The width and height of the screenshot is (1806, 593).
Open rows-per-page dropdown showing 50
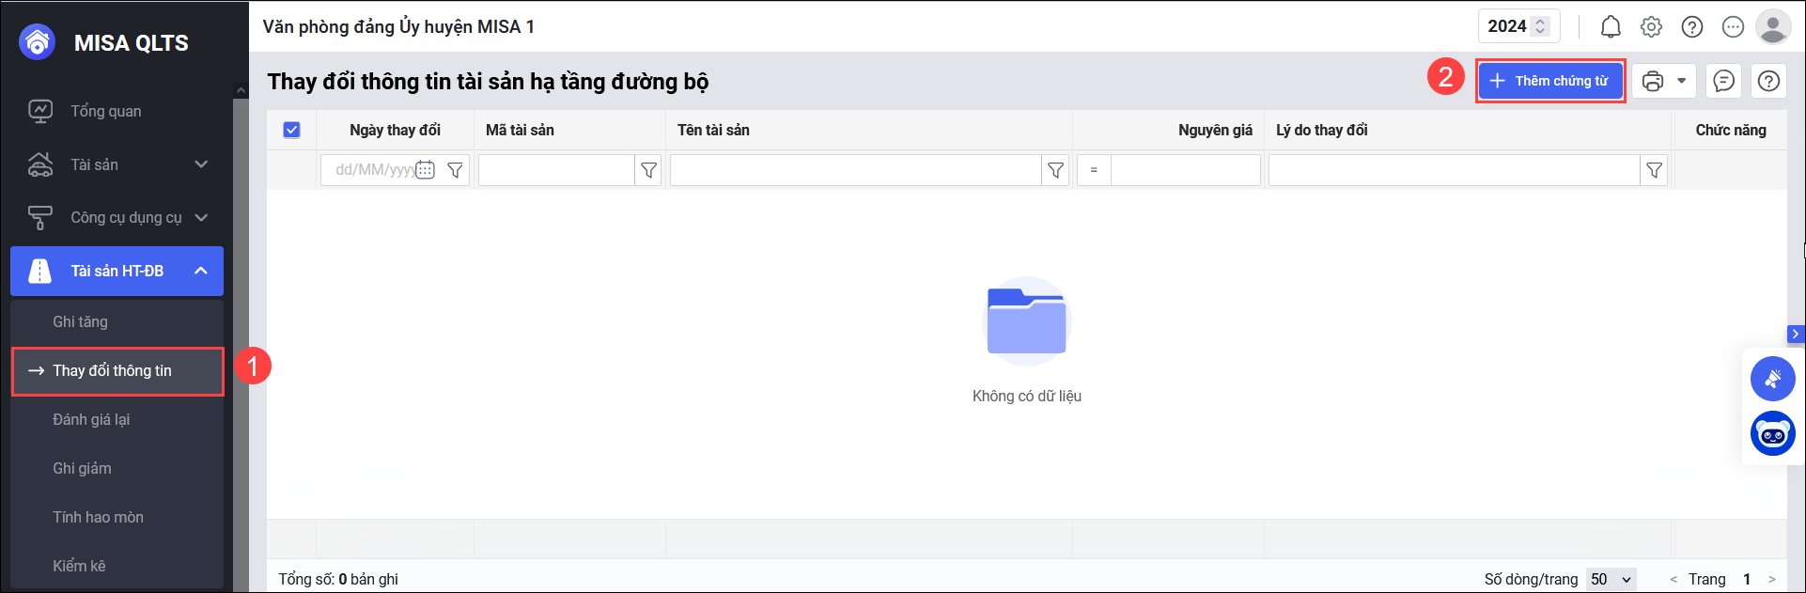[1611, 579]
